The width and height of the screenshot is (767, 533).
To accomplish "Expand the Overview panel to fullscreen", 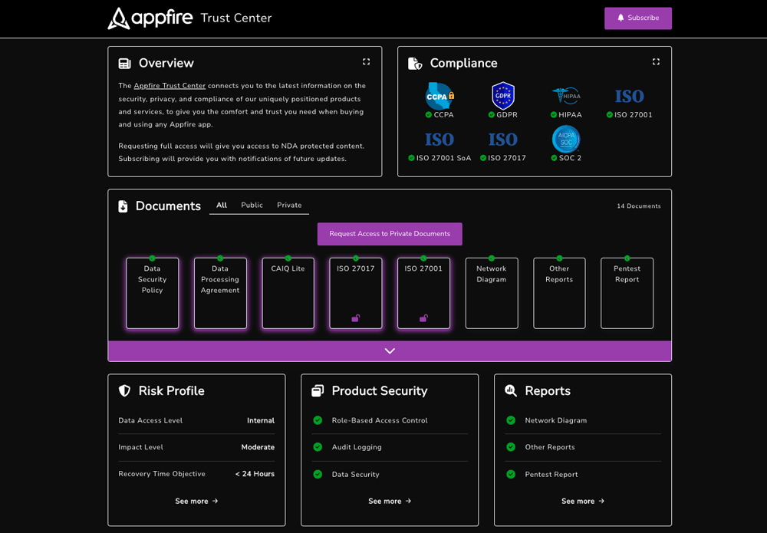I will click(x=366, y=61).
